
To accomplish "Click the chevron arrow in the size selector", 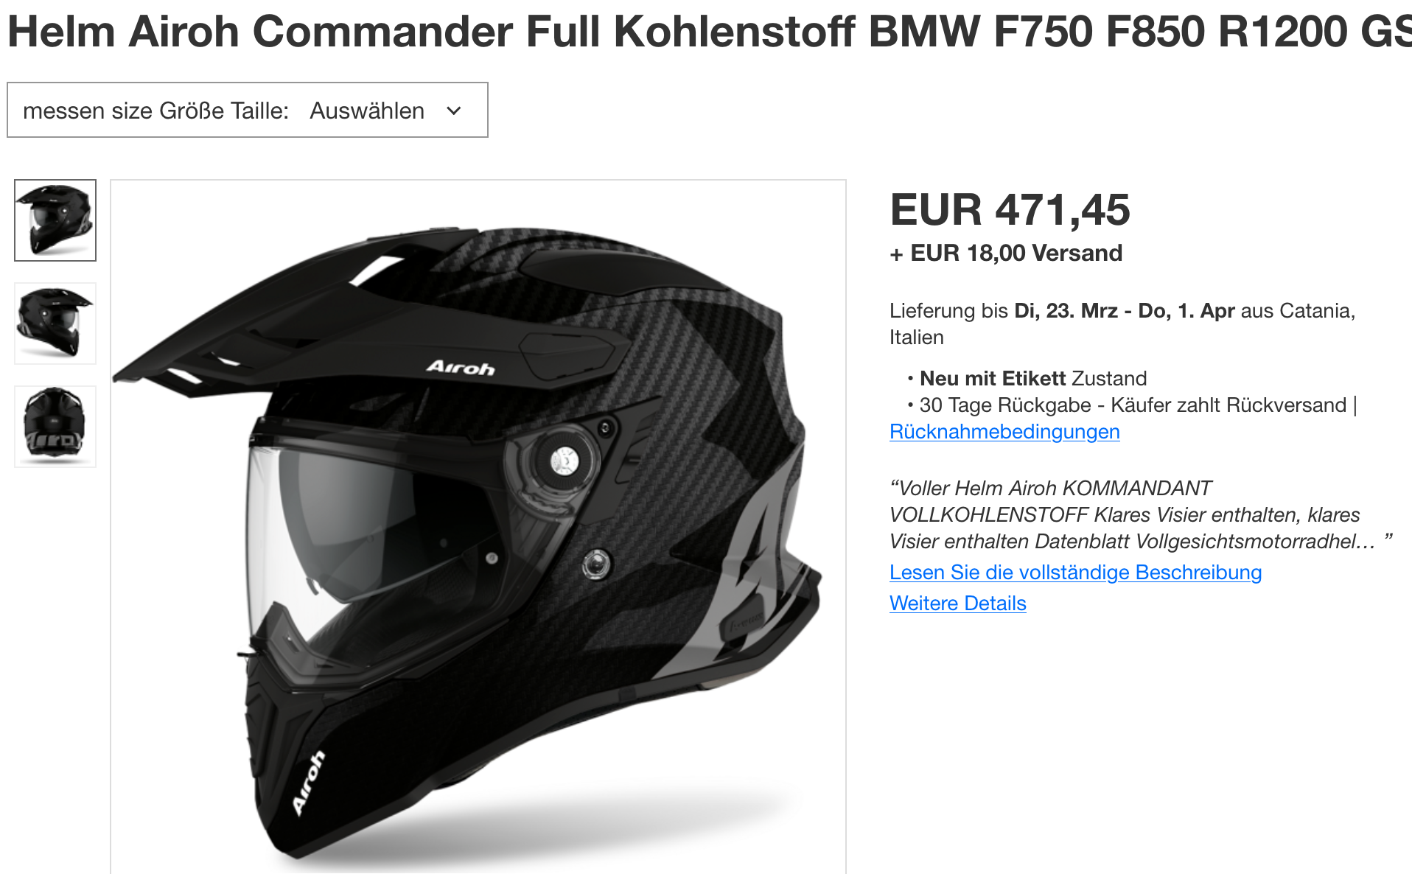I will tap(454, 111).
